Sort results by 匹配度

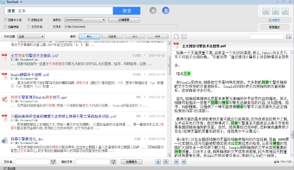(112, 37)
